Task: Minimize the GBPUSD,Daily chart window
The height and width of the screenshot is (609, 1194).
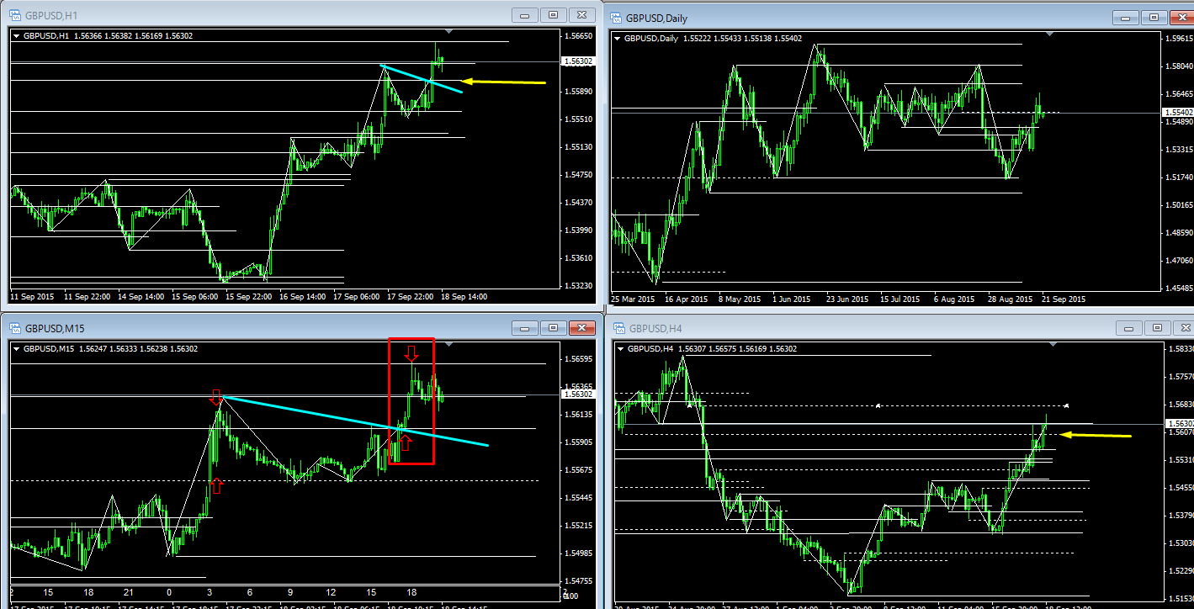Action: pos(1127,18)
